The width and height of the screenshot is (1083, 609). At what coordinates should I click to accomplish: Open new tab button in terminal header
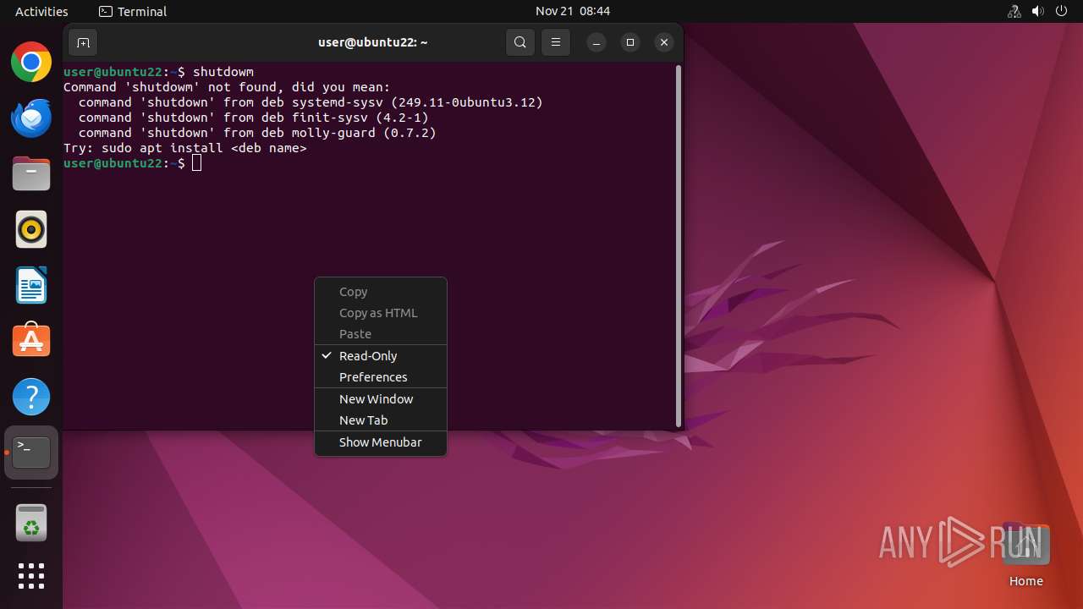82,42
